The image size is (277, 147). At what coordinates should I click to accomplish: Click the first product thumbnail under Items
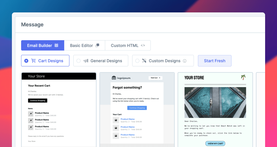point(31,114)
